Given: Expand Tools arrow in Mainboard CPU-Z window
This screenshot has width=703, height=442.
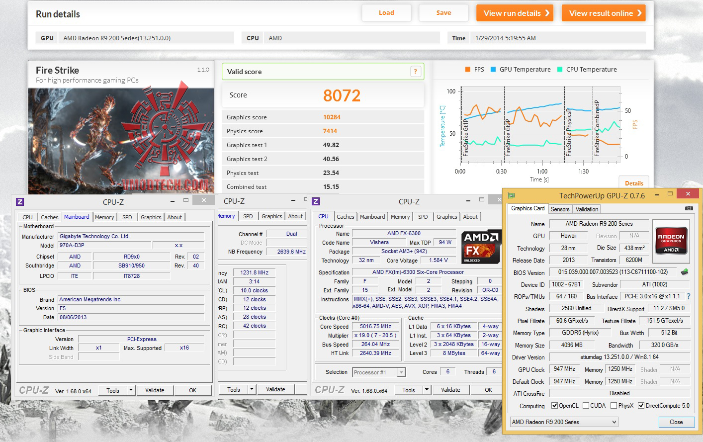Looking at the screenshot, I should [131, 390].
